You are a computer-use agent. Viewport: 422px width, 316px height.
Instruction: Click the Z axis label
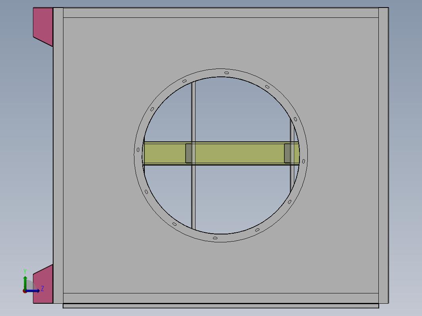pos(42,289)
